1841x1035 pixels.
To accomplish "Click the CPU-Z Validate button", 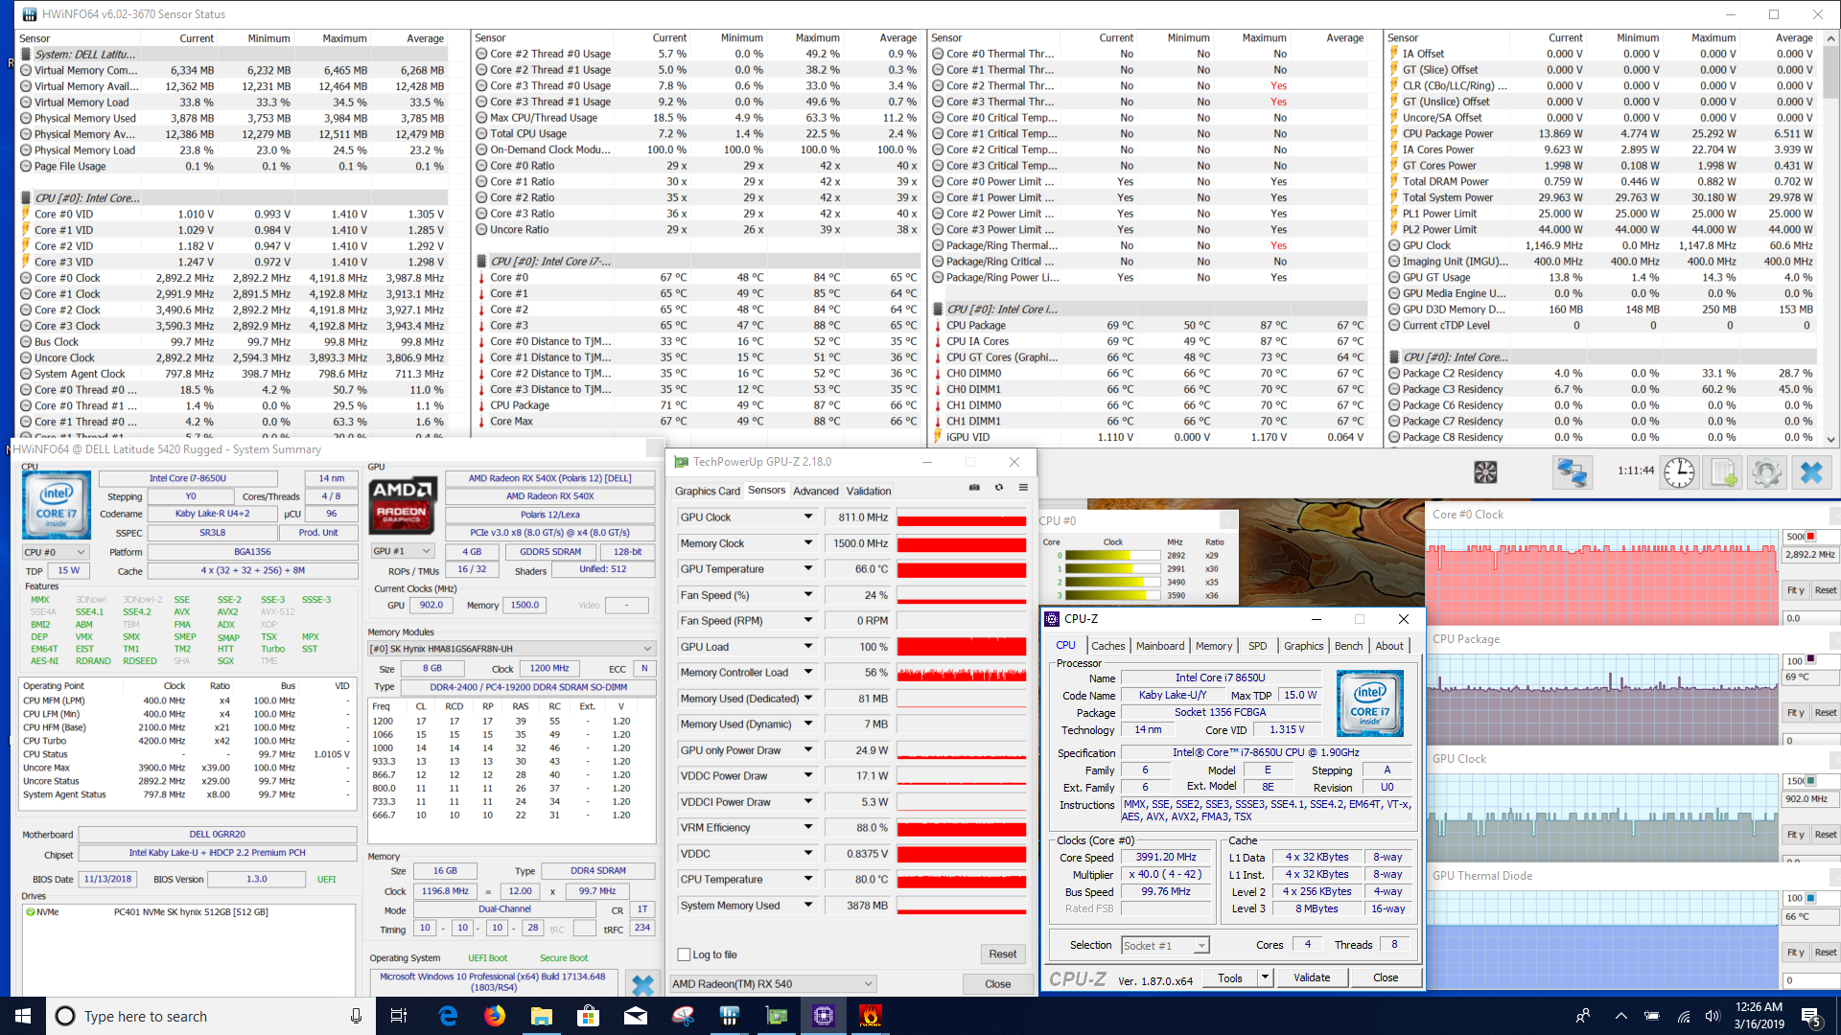I will [1311, 977].
